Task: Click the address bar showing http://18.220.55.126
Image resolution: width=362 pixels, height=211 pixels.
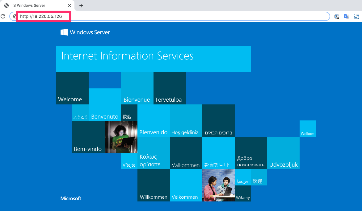Action: click(x=170, y=16)
